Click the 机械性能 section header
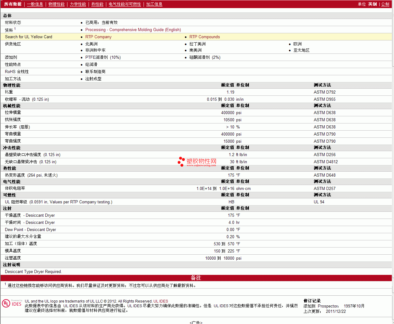The height and width of the screenshot is (324, 394). point(11,106)
